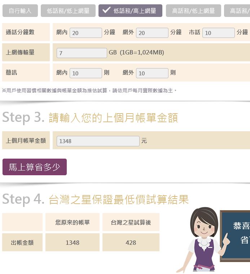Screen dimensions: 250x274
Task: Select the checked 低話務/高上網量 preset
Action: (x=130, y=11)
